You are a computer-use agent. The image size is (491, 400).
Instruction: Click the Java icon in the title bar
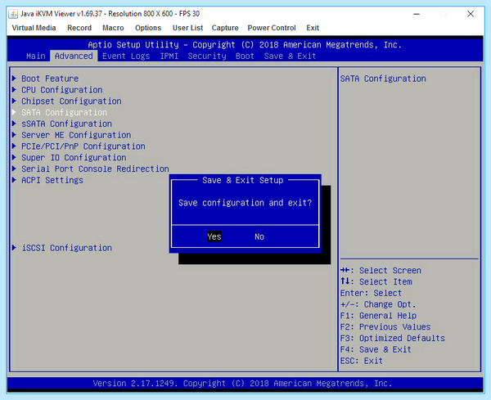13,14
